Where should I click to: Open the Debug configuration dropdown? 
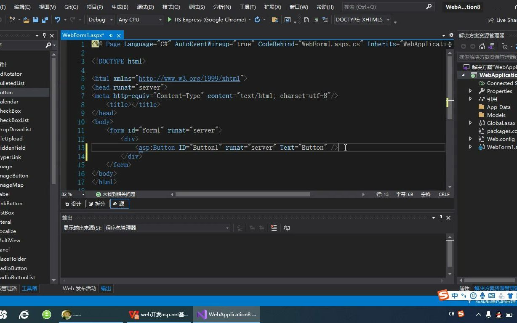point(101,20)
